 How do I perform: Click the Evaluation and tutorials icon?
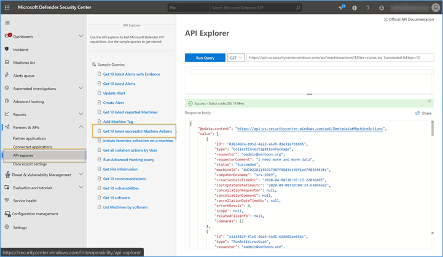pyautogui.click(x=7, y=187)
